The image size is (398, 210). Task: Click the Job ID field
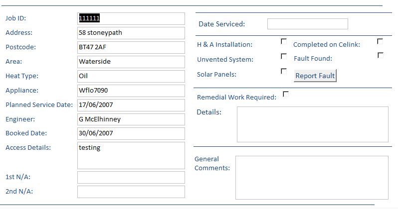(131, 18)
